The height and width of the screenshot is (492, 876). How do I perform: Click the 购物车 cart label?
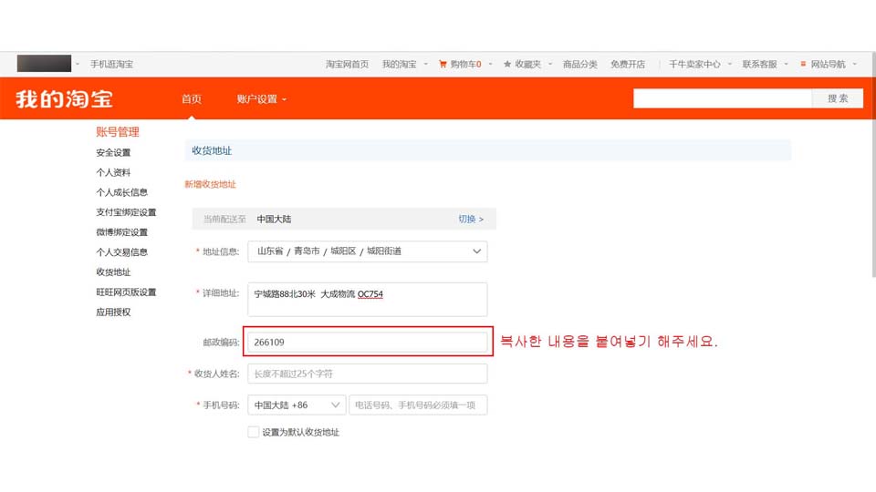(x=465, y=64)
